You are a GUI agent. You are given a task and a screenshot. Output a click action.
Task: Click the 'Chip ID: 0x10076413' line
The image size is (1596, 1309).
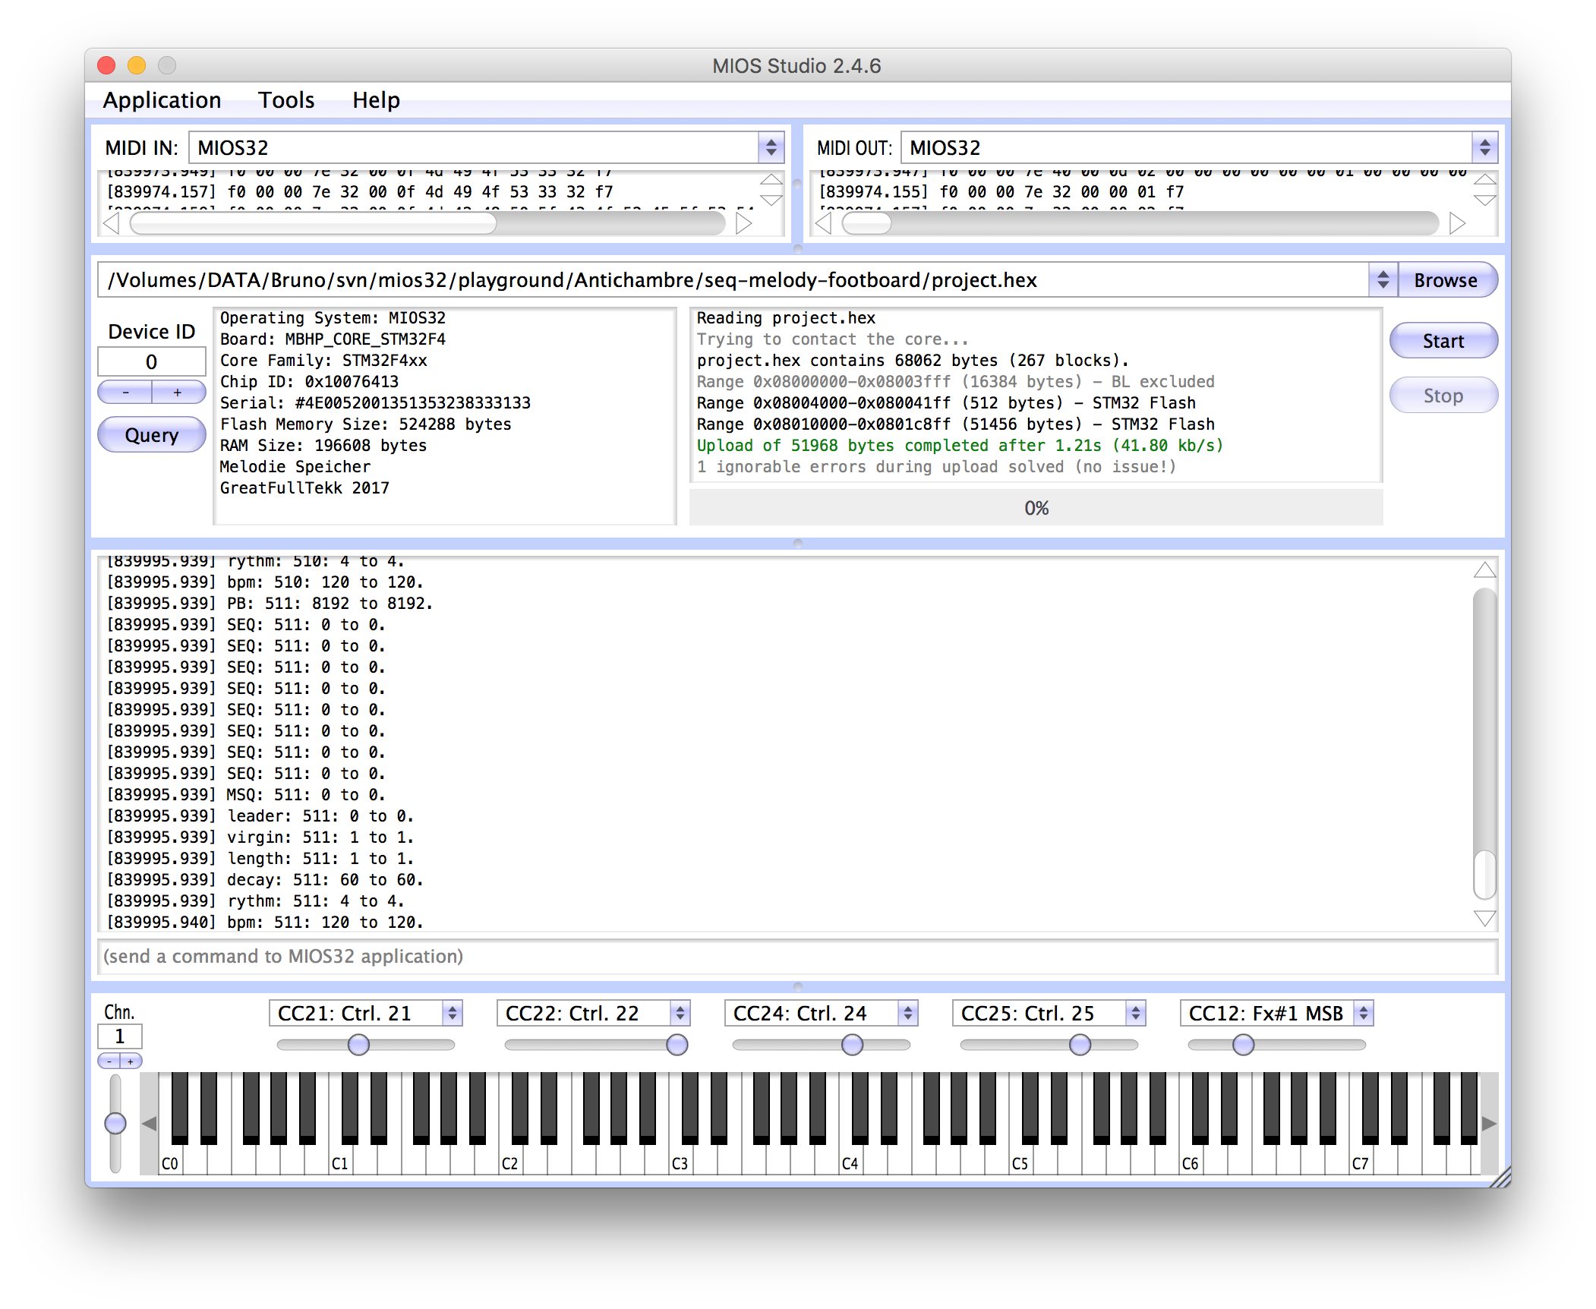[309, 382]
